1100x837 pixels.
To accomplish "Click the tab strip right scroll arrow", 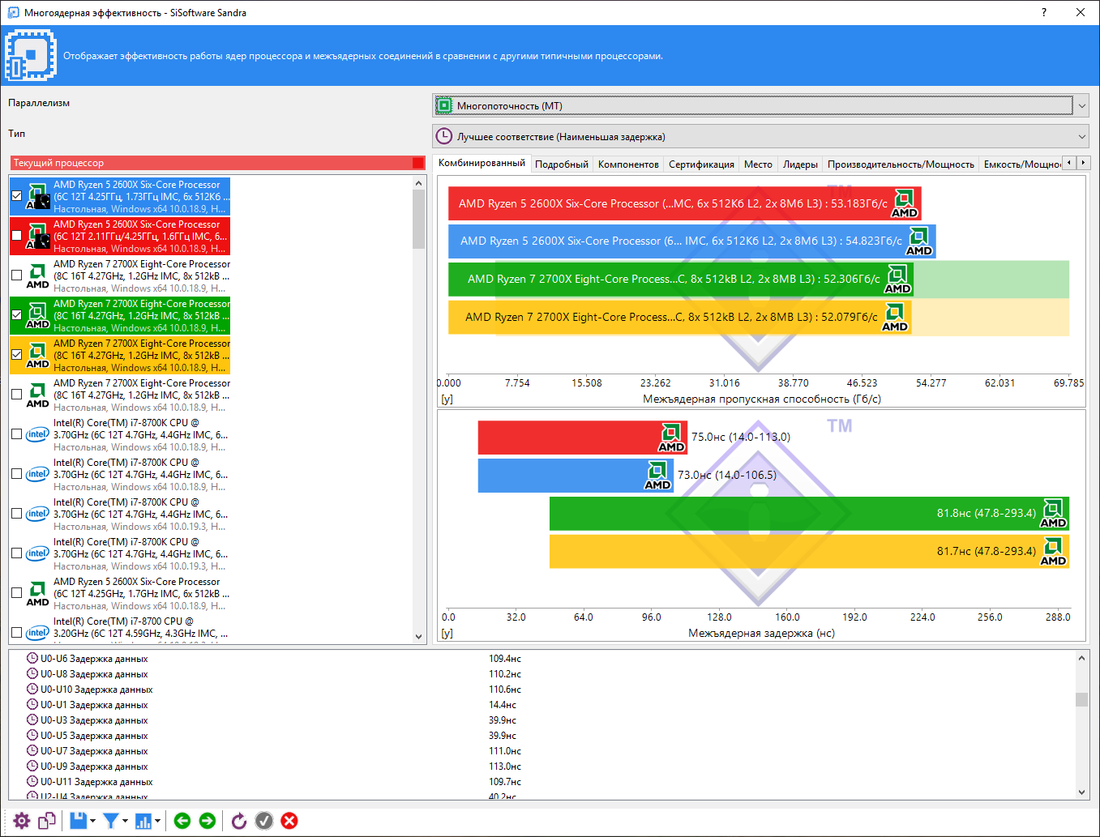I will (x=1083, y=163).
